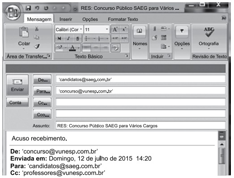
Task: Open the font color dropdown arrow
Action: tap(78, 48)
